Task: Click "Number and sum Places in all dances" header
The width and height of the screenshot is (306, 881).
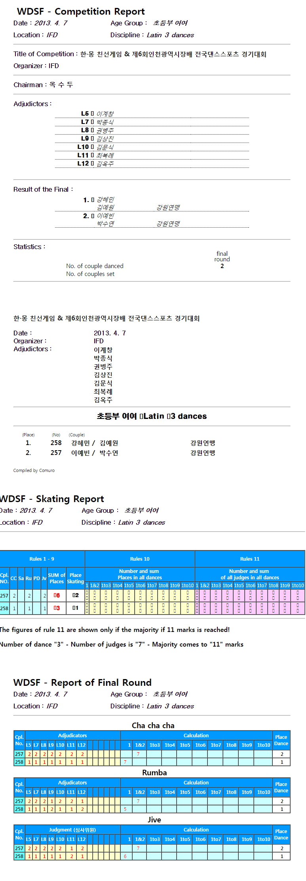Action: point(140,575)
